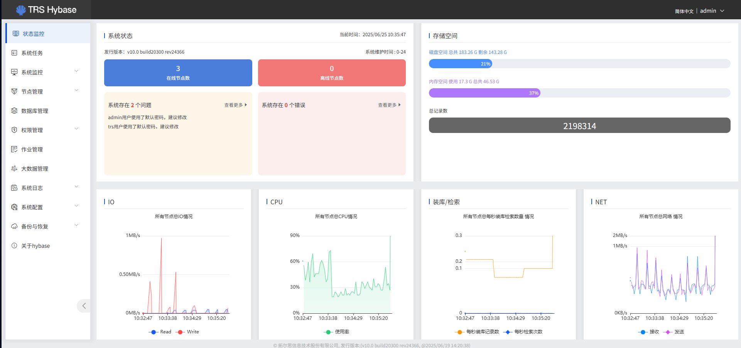Click the backup and restore cloud icon
The image size is (741, 348).
pos(14,226)
